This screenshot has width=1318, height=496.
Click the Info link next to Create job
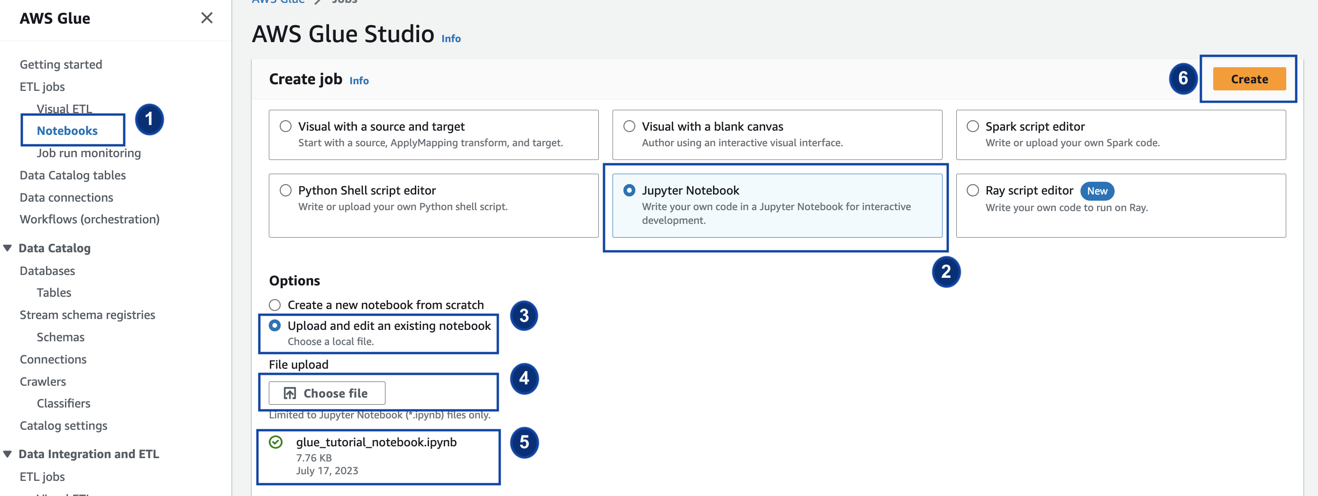[x=359, y=81]
